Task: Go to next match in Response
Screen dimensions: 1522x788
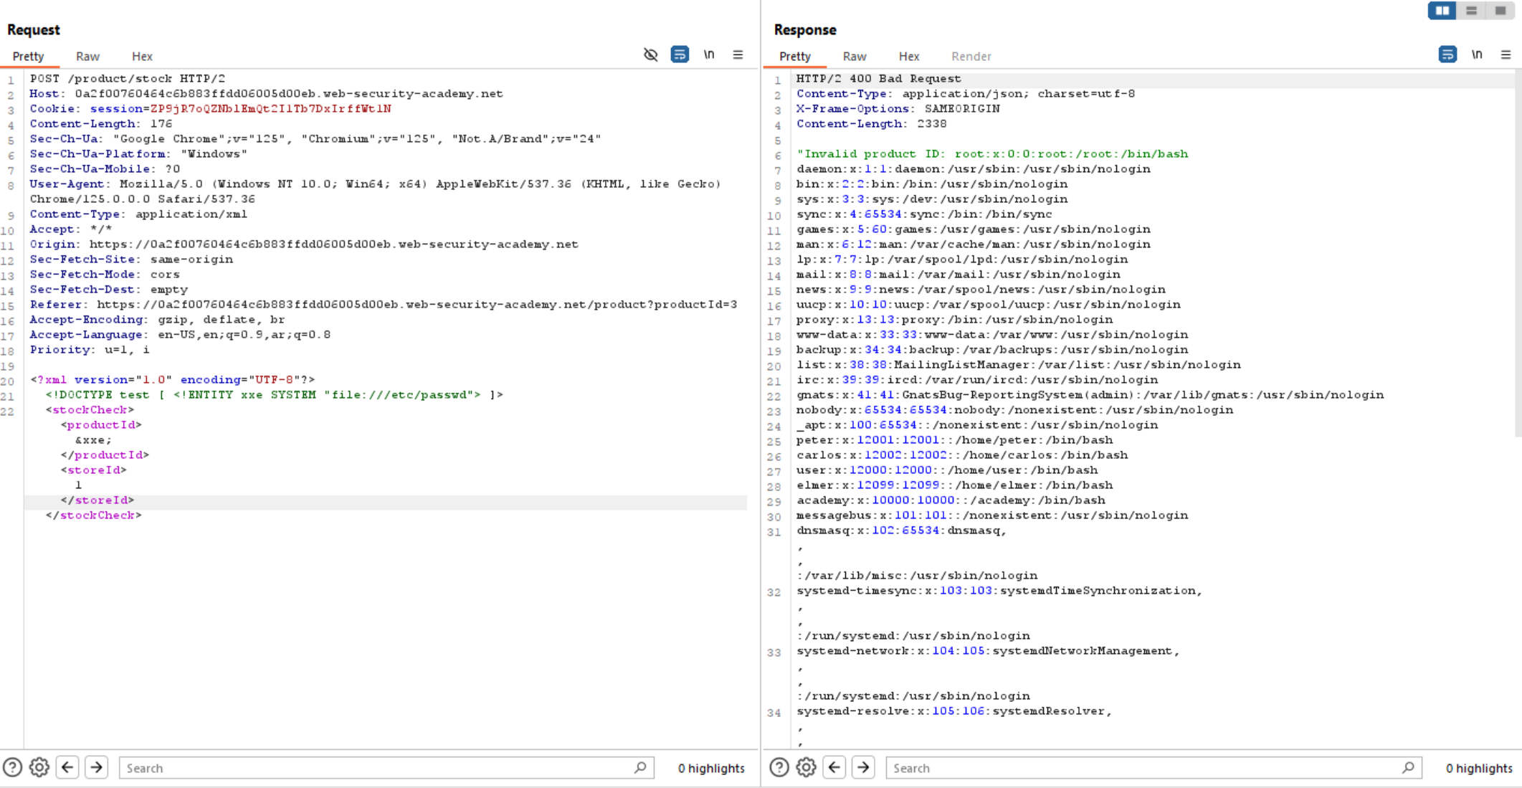Action: [864, 767]
